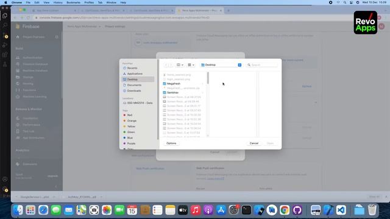Go back in file dialog toolbar

(x=166, y=65)
